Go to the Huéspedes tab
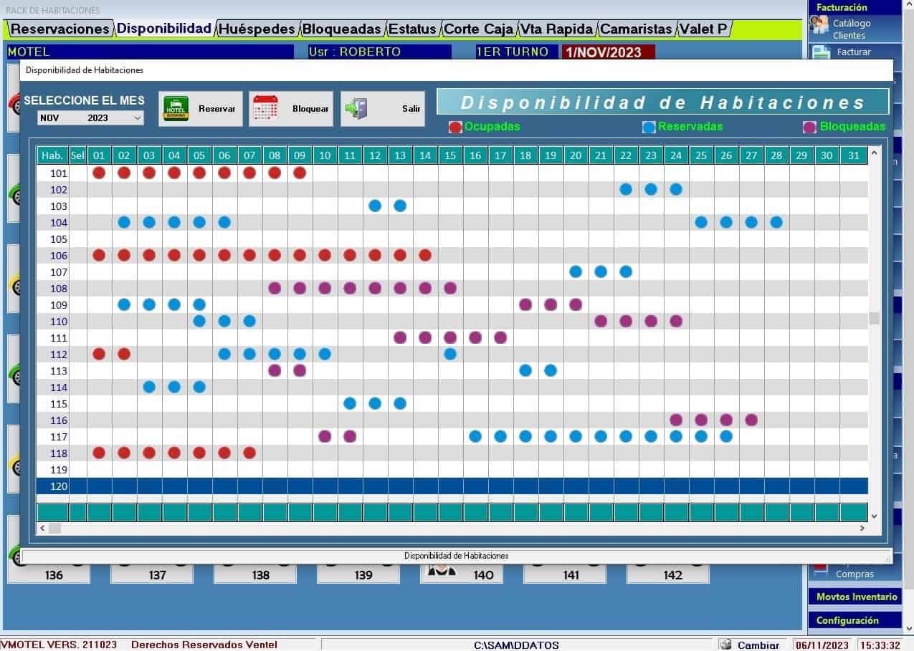The height and width of the screenshot is (651, 914). [257, 29]
